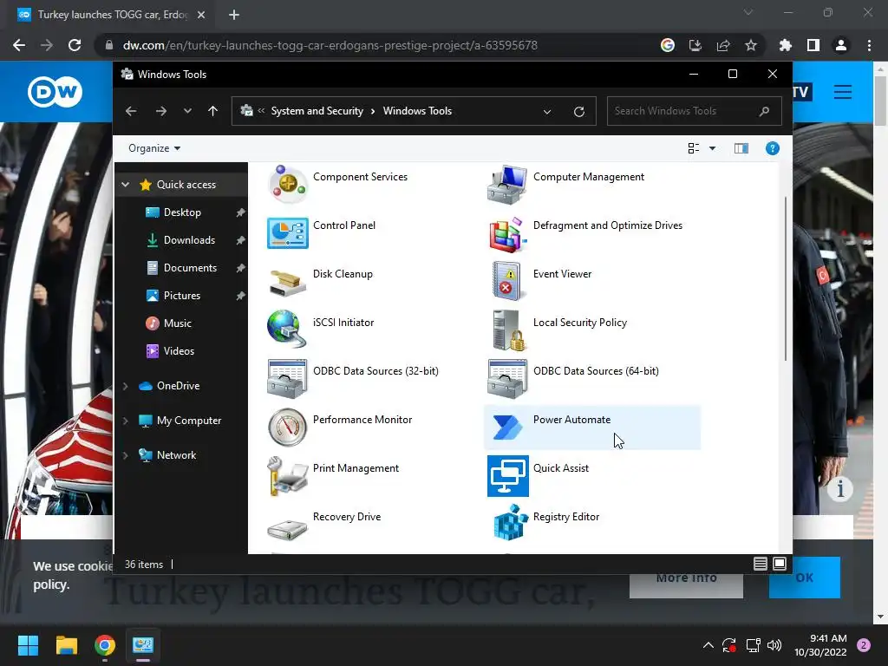Expand the address bar history dropdown

[x=547, y=112]
